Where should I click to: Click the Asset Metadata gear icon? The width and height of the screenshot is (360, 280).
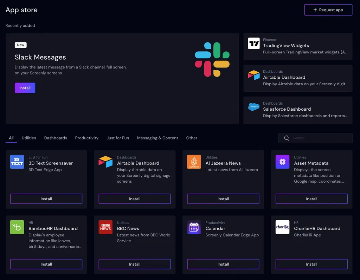[x=282, y=162]
